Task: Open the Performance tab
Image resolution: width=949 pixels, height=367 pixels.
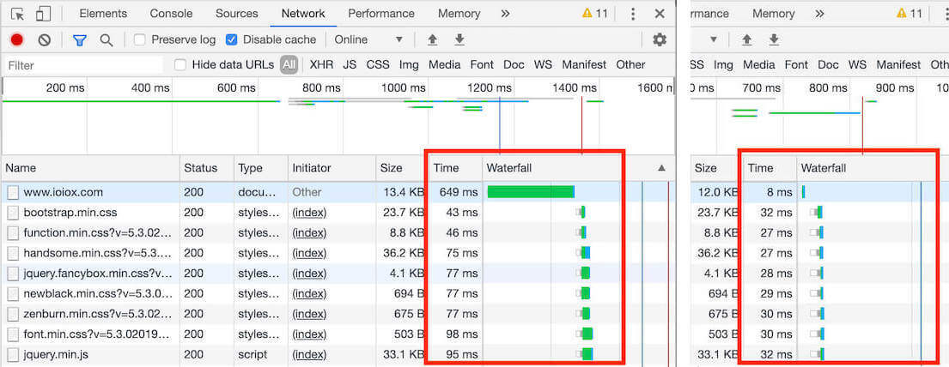Action: (381, 14)
